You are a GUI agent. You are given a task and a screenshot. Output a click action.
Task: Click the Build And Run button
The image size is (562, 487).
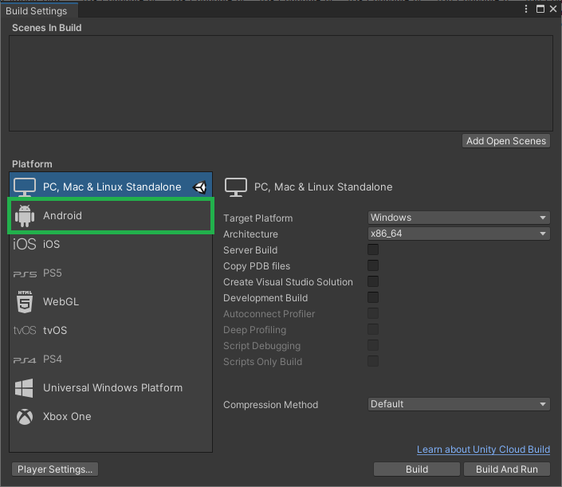pyautogui.click(x=506, y=469)
